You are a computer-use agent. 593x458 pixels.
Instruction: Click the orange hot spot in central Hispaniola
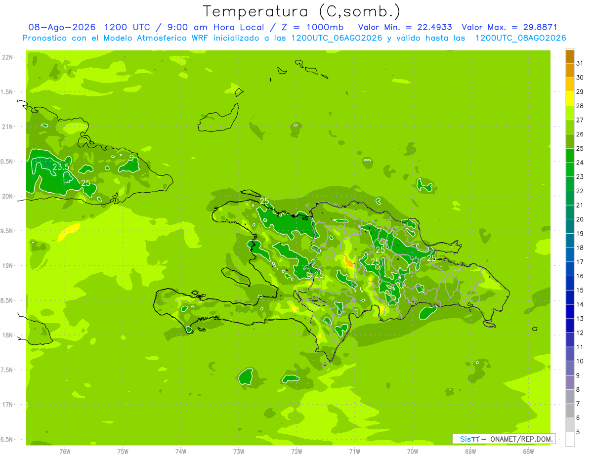[349, 262]
